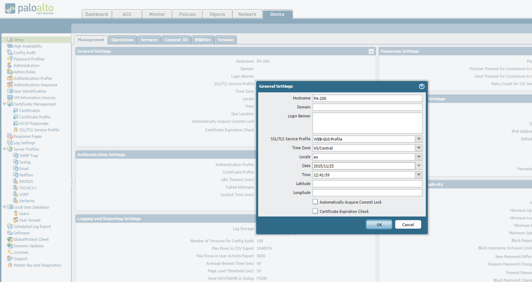Click the help icon in General Settings dialog

click(x=422, y=86)
